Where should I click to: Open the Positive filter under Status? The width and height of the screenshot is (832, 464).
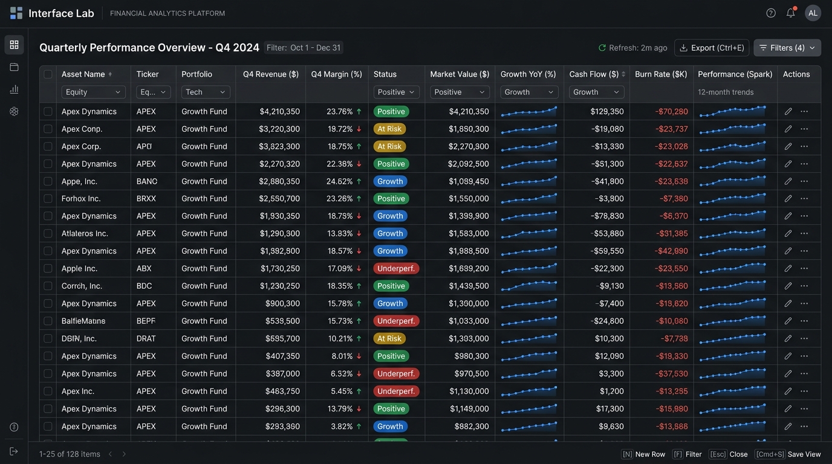click(x=396, y=92)
